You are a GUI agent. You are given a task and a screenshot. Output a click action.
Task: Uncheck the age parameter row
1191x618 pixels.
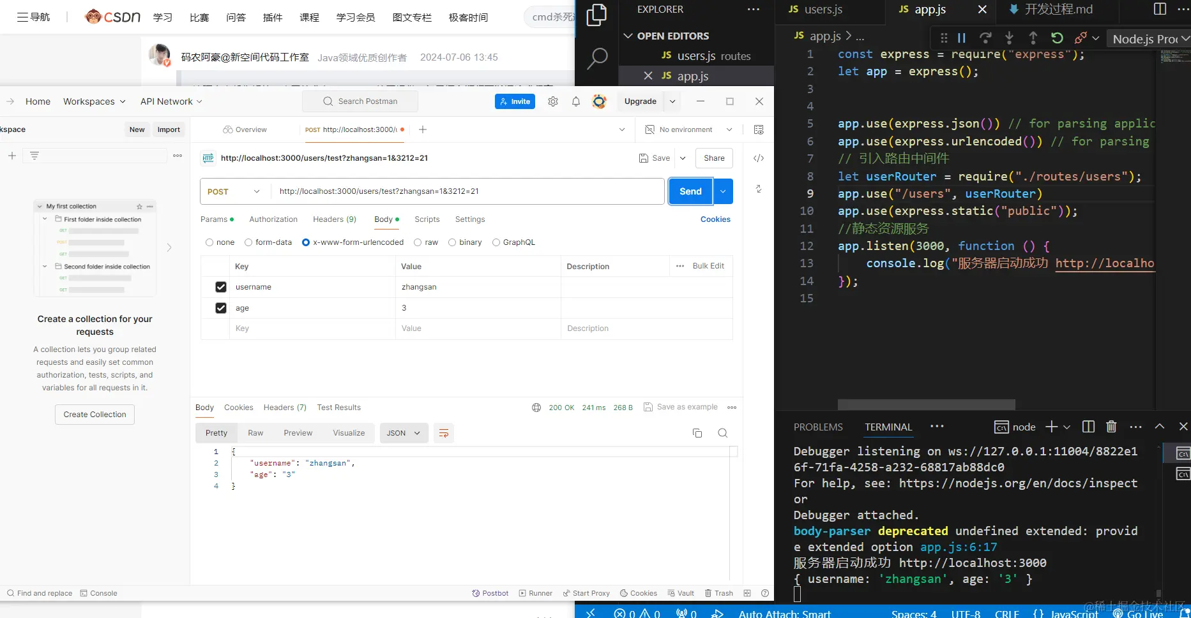click(221, 308)
